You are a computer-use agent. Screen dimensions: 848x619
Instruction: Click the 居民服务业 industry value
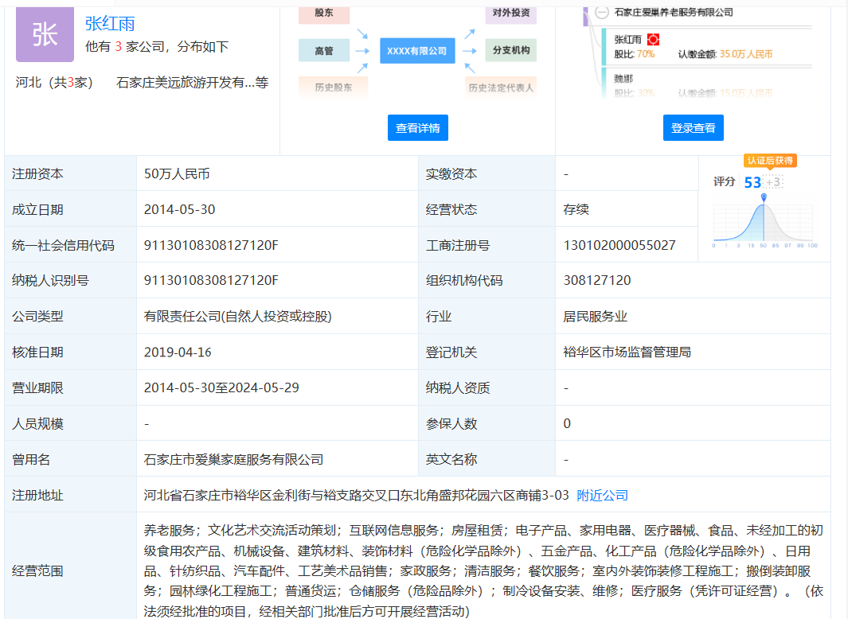point(595,316)
